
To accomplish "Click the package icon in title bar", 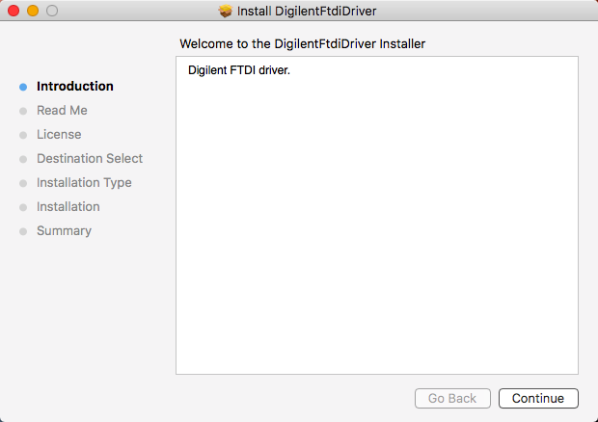I will (x=226, y=11).
